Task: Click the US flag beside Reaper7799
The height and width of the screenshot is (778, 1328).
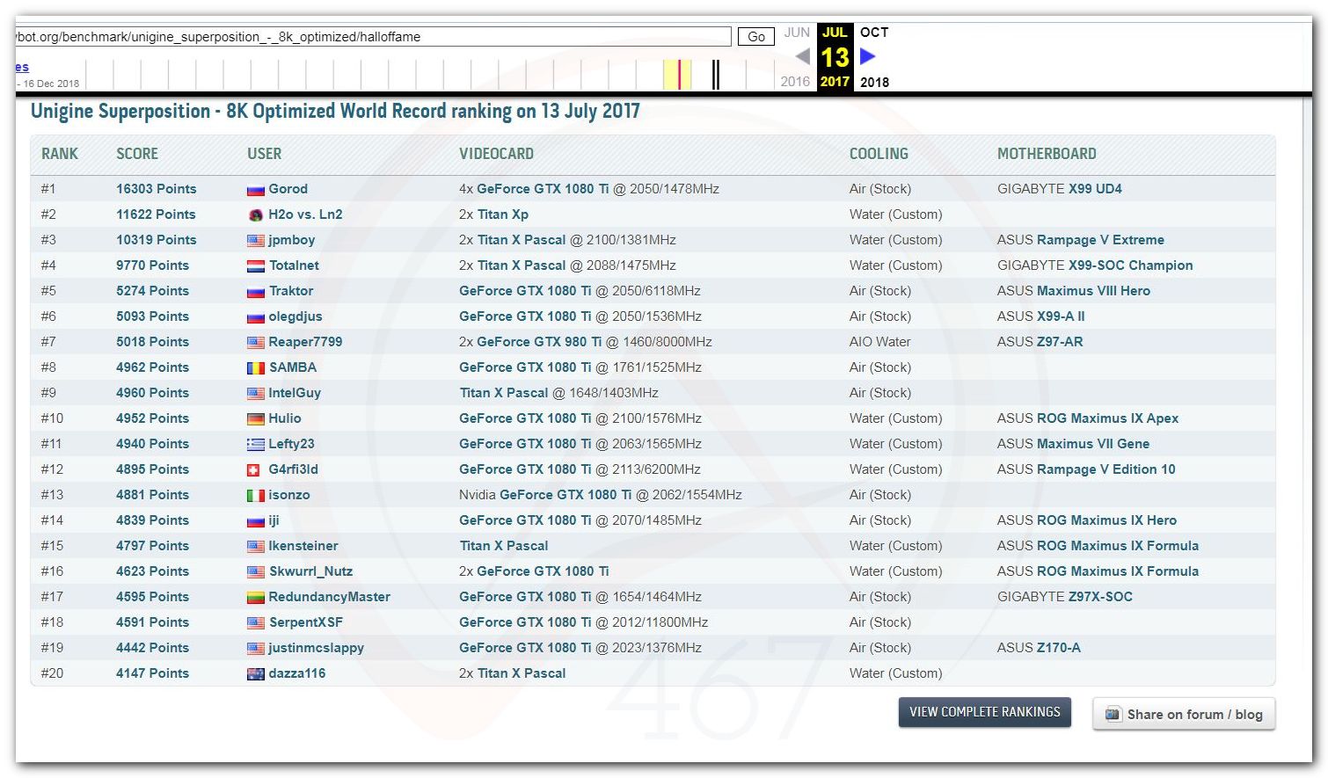Action: click(256, 343)
